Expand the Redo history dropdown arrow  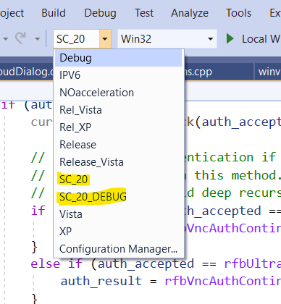37,39
